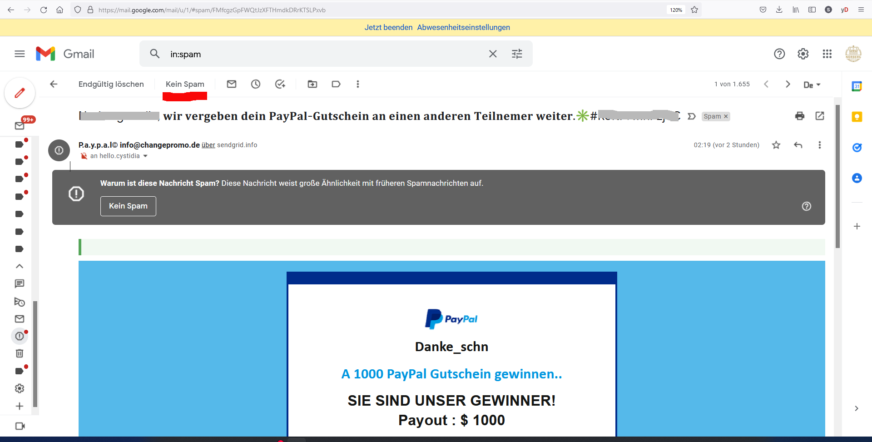The height and width of the screenshot is (442, 872).
Task: Open more toolbar actions menu
Action: click(x=358, y=84)
